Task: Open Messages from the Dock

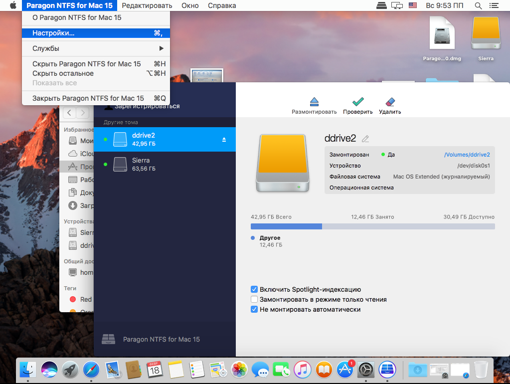Action: [x=260, y=370]
